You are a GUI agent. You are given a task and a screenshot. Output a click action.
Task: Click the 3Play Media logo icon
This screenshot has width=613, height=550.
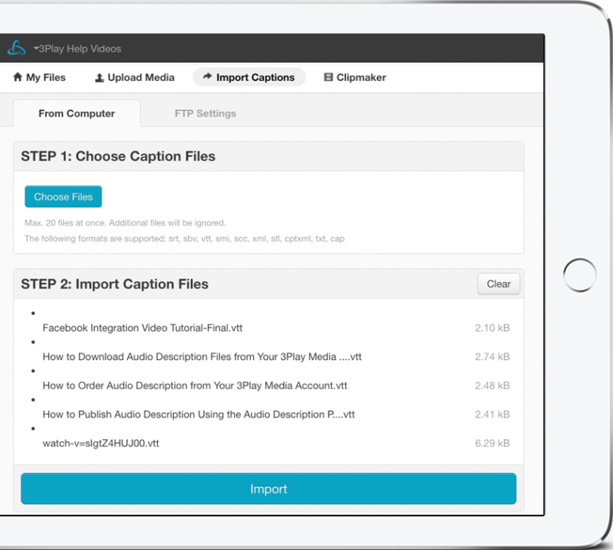[x=17, y=48]
